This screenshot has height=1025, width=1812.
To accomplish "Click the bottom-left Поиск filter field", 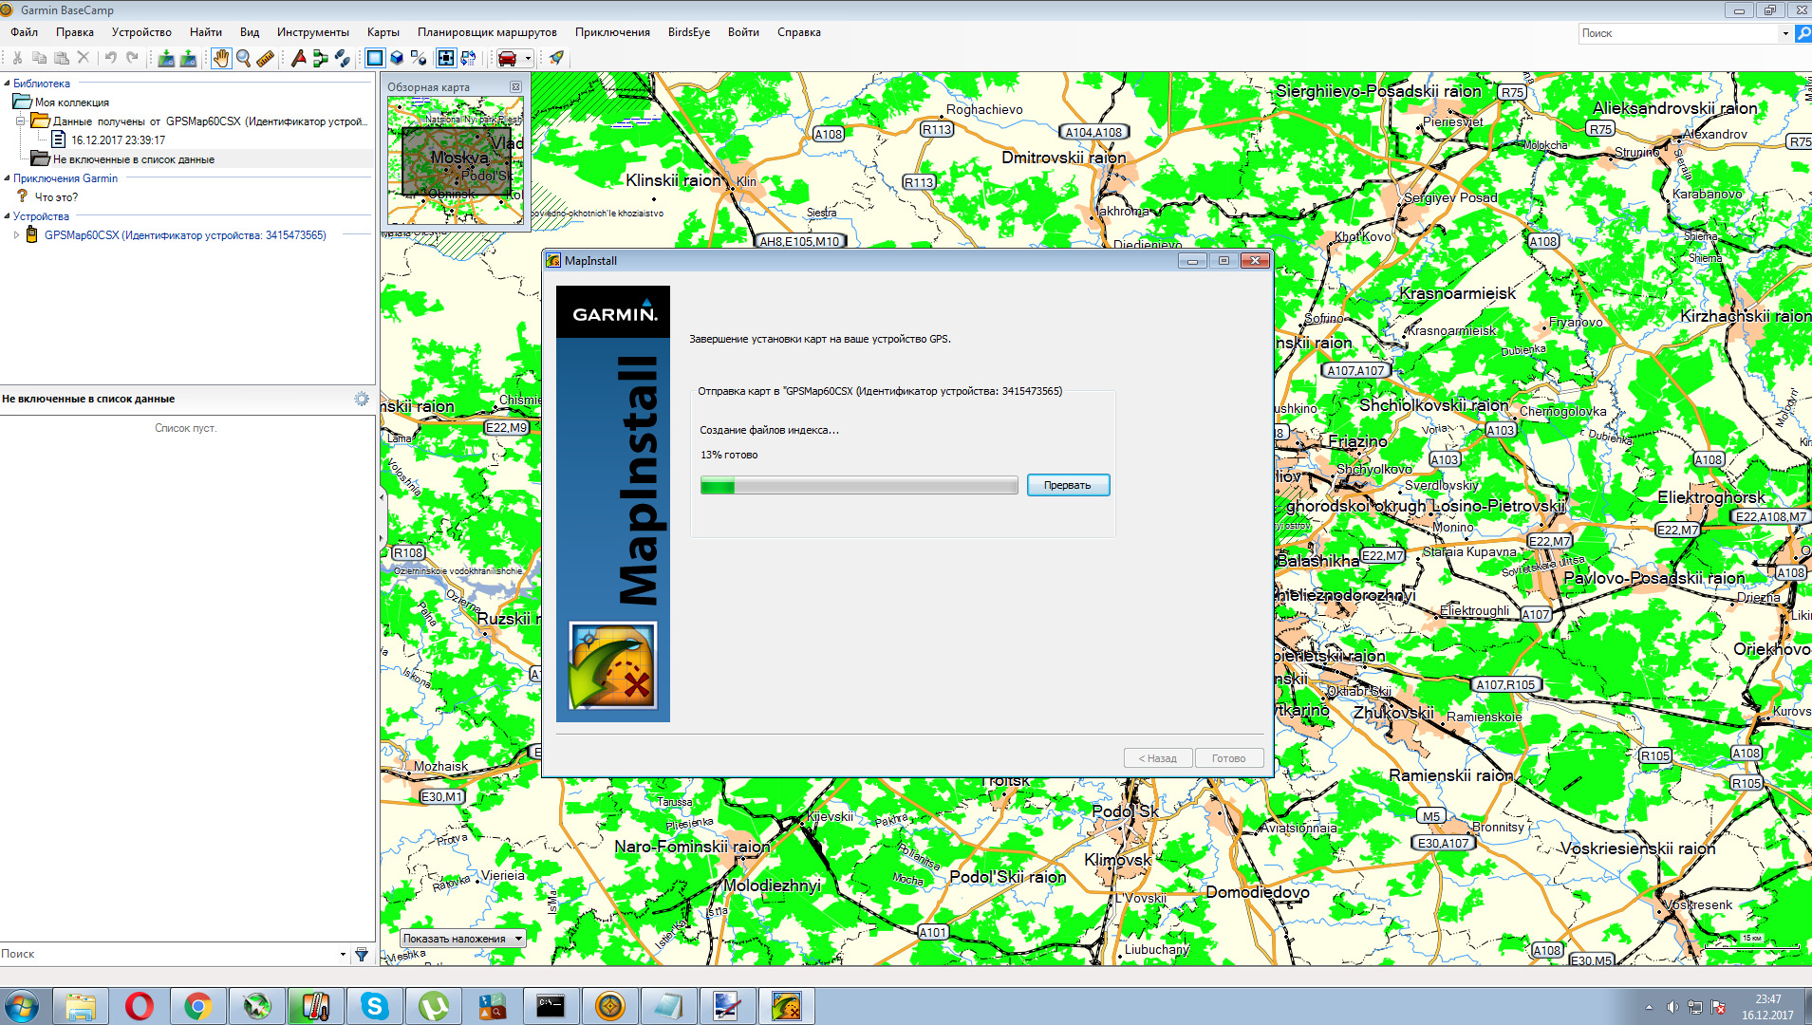I will coord(169,954).
